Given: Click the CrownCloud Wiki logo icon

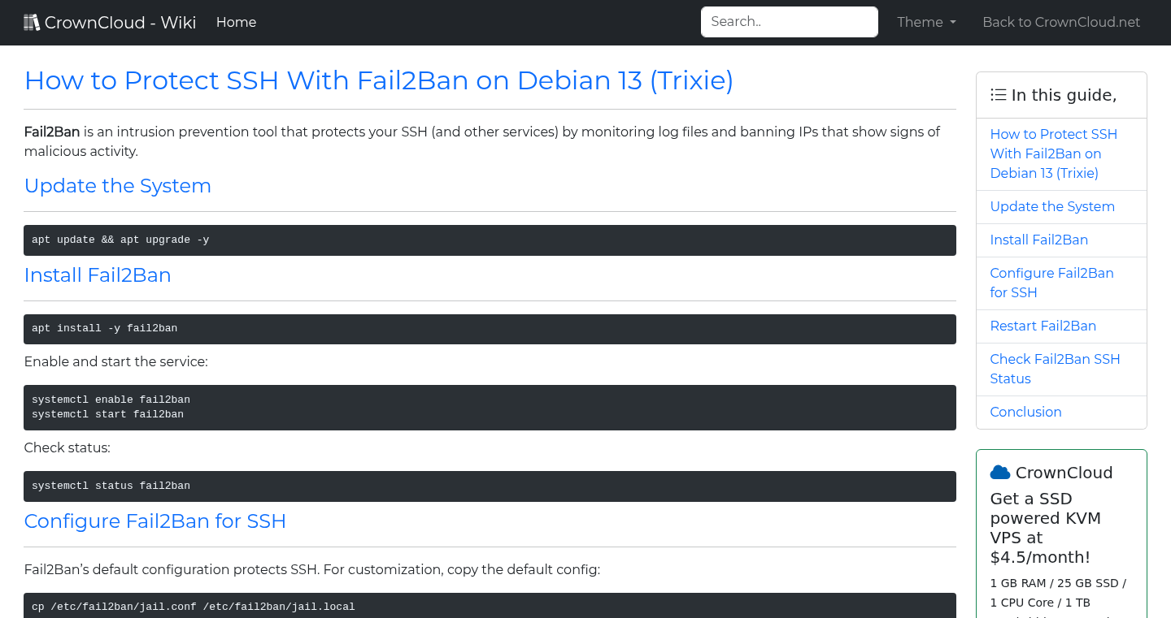Looking at the screenshot, I should 32,21.
